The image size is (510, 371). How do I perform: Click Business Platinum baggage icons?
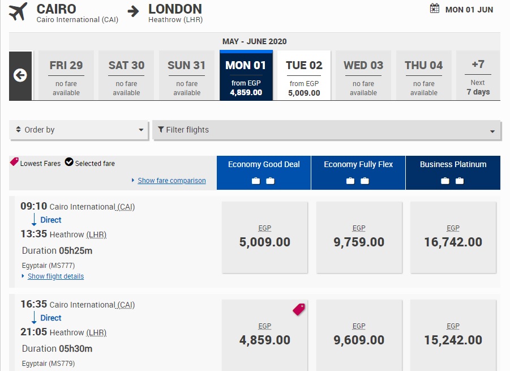pyautogui.click(x=452, y=181)
